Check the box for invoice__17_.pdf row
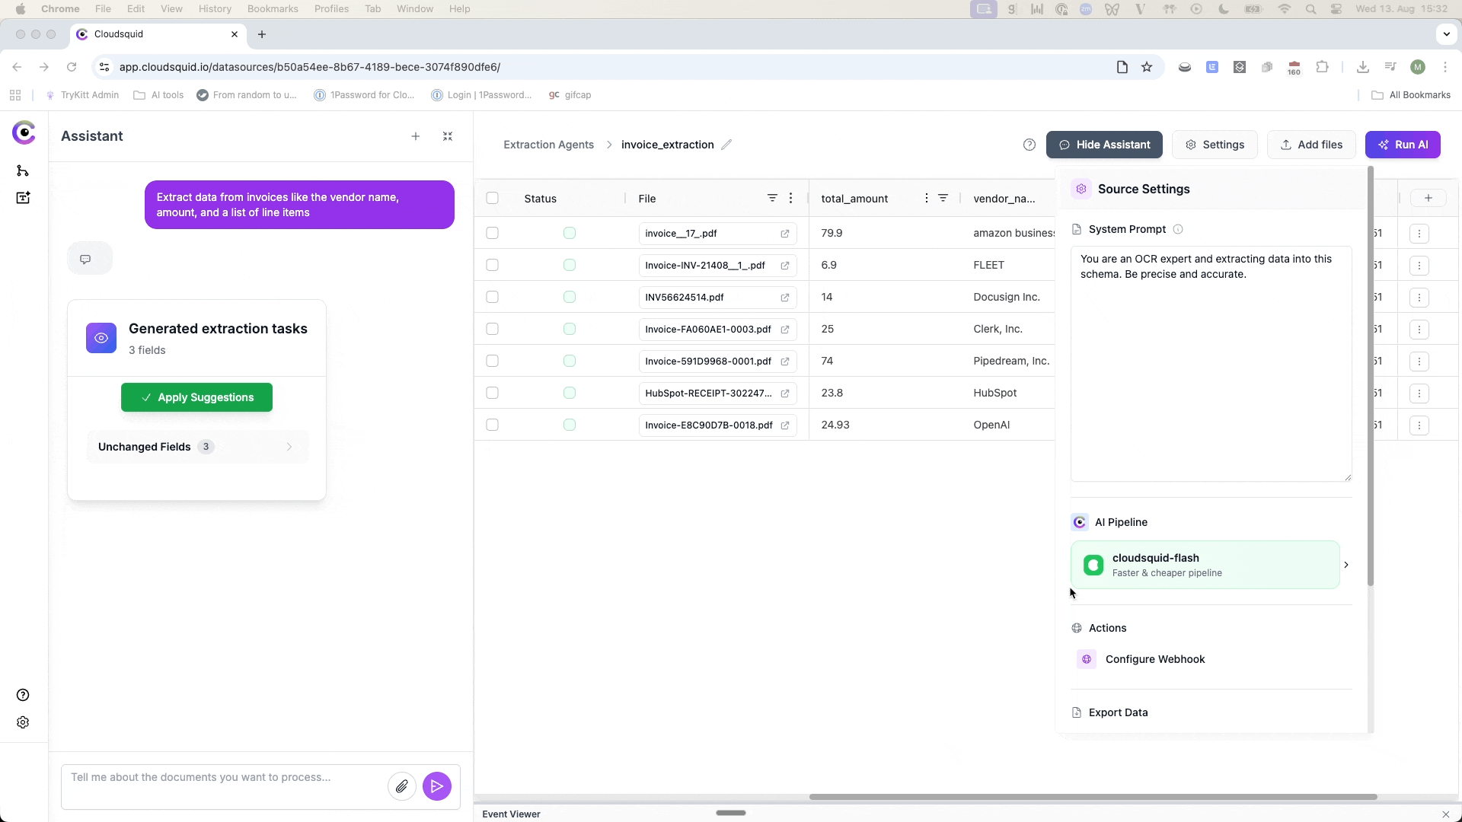The height and width of the screenshot is (822, 1462). pyautogui.click(x=493, y=233)
